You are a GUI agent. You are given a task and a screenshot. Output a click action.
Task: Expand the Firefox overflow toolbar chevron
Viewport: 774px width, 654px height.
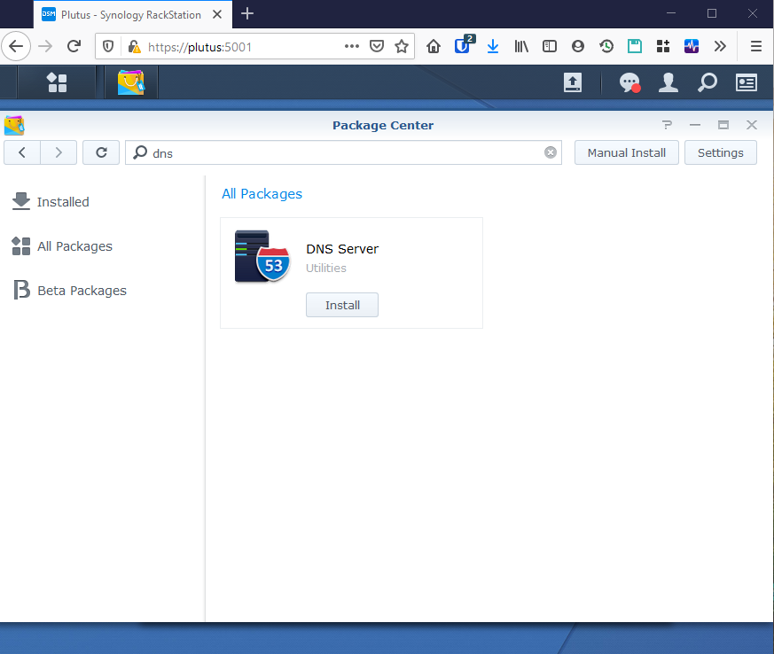(x=720, y=46)
